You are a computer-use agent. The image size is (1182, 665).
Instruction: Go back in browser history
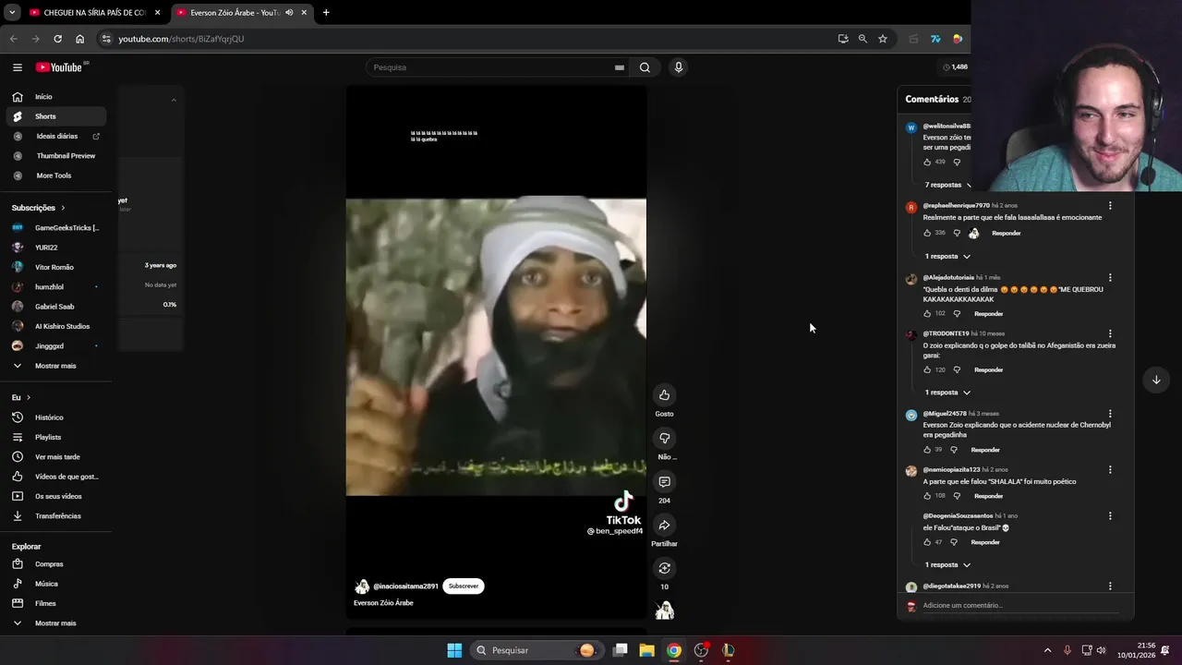click(13, 39)
